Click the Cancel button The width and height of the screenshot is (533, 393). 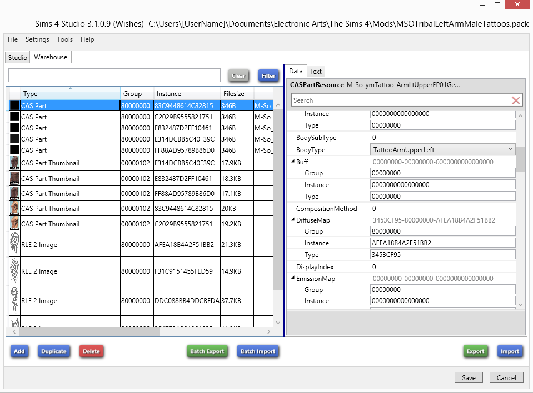pyautogui.click(x=506, y=377)
